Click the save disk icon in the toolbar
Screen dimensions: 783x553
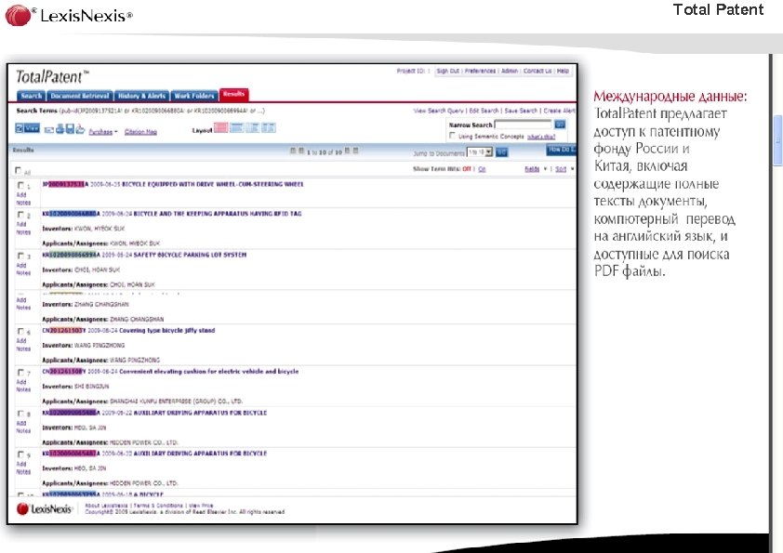click(70, 129)
